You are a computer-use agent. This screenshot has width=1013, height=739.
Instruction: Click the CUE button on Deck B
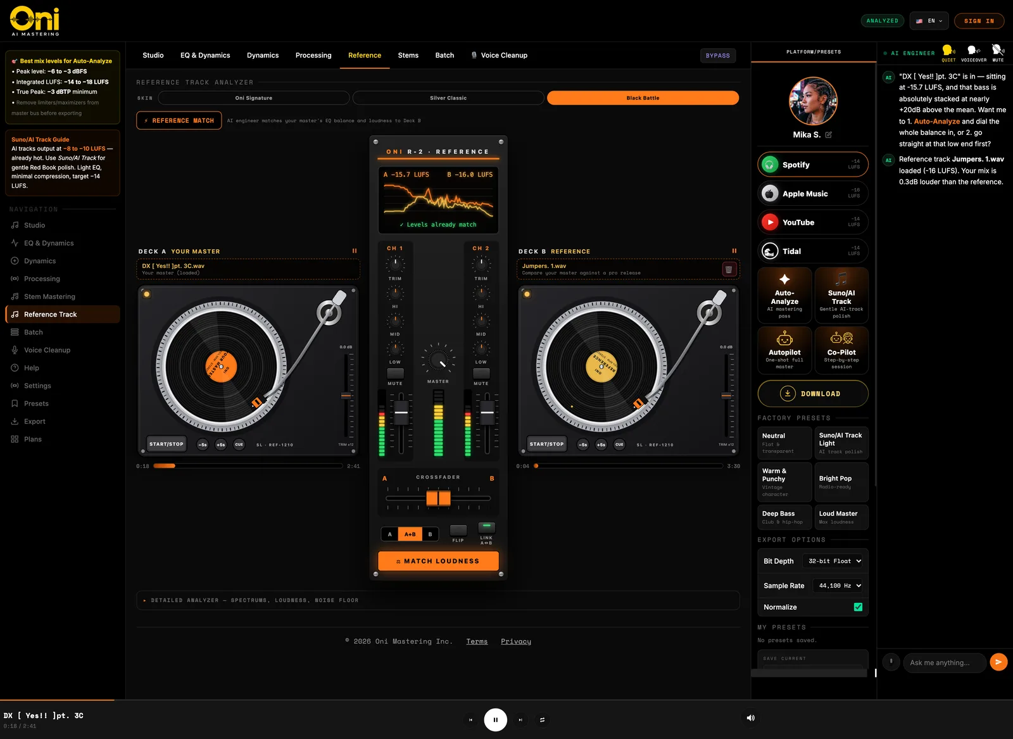tap(619, 445)
